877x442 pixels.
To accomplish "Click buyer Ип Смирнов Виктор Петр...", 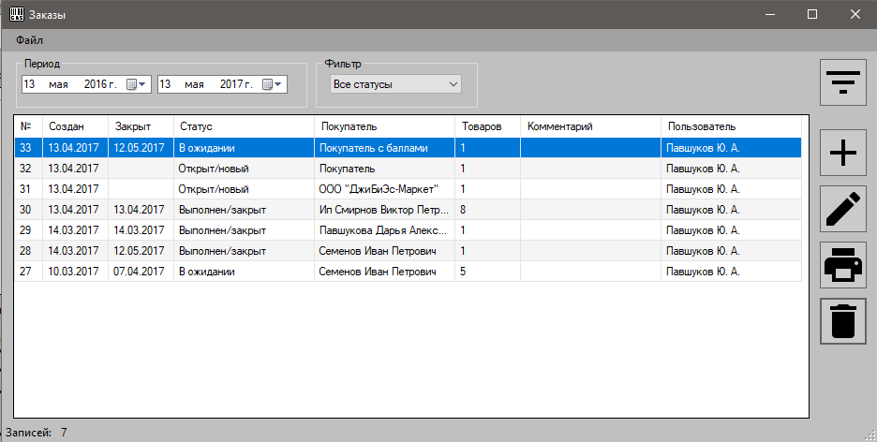I will 384,210.
